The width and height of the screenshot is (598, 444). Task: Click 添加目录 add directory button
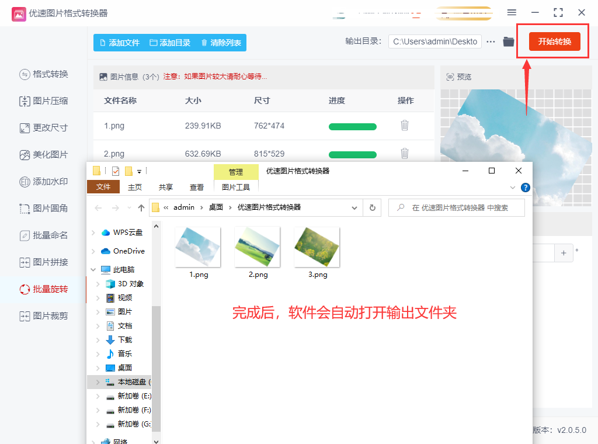point(170,43)
